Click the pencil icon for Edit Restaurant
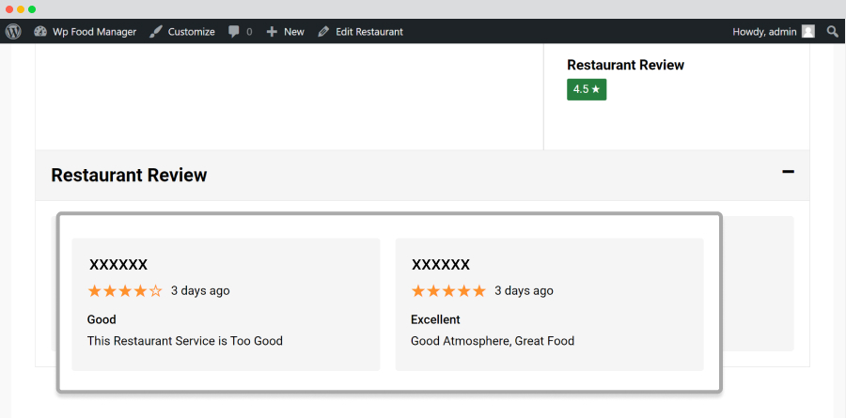Image resolution: width=846 pixels, height=418 pixels. point(323,32)
